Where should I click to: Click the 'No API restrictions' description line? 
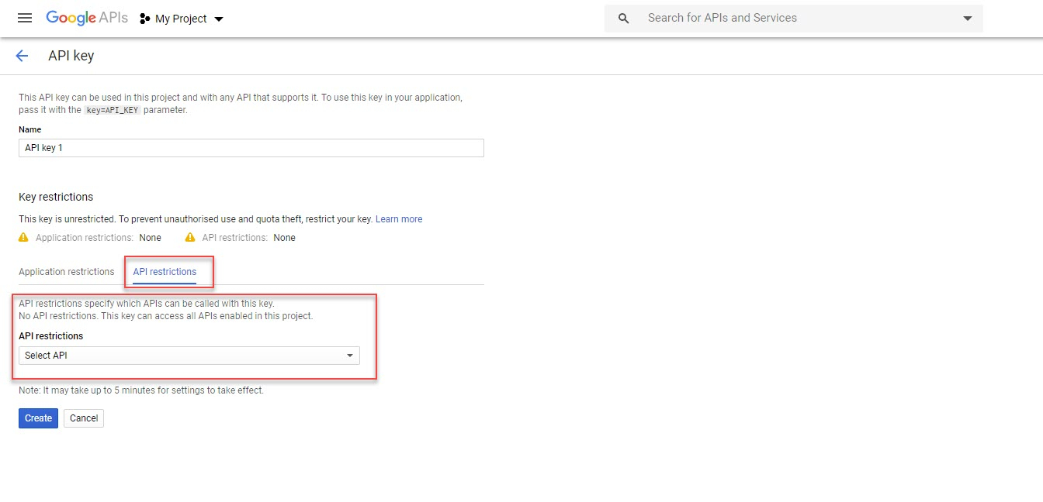[x=166, y=316]
